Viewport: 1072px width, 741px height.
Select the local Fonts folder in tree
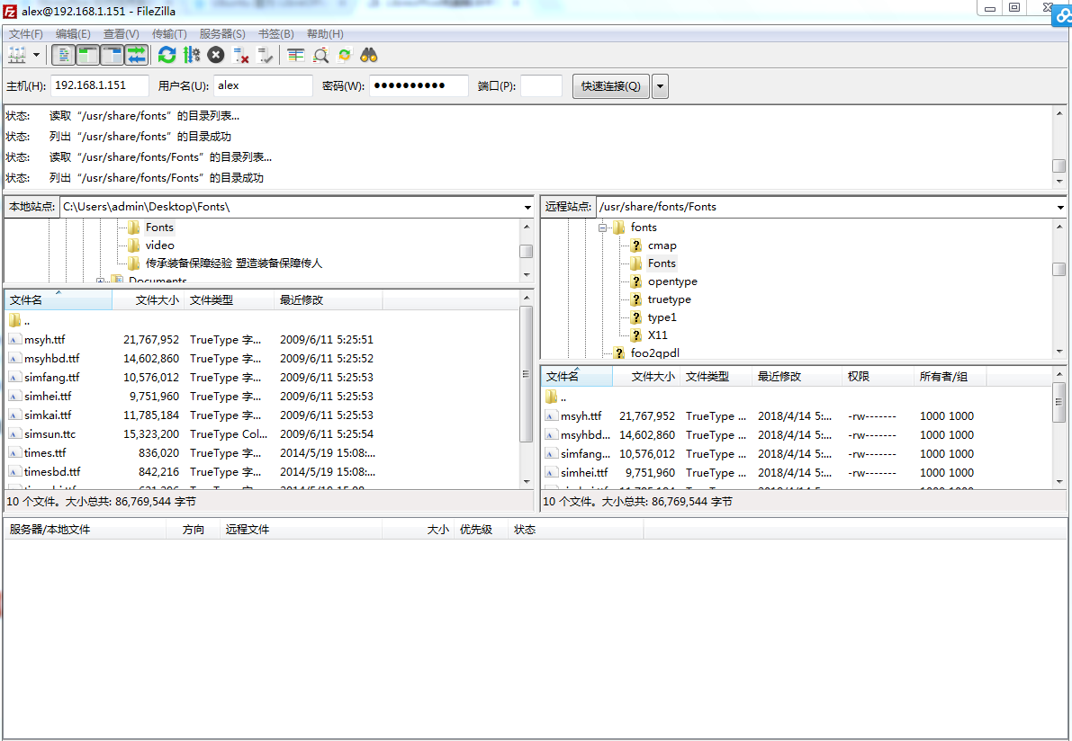click(x=159, y=228)
